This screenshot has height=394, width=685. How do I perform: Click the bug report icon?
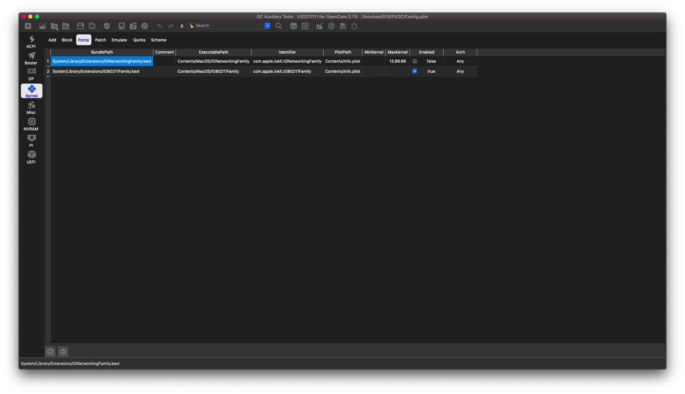[354, 26]
